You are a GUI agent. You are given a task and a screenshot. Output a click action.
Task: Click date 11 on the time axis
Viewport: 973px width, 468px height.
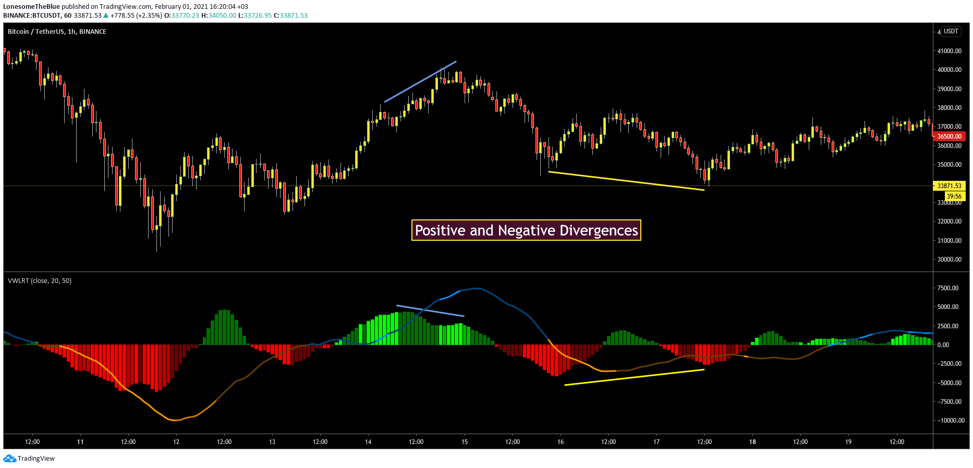pyautogui.click(x=80, y=442)
